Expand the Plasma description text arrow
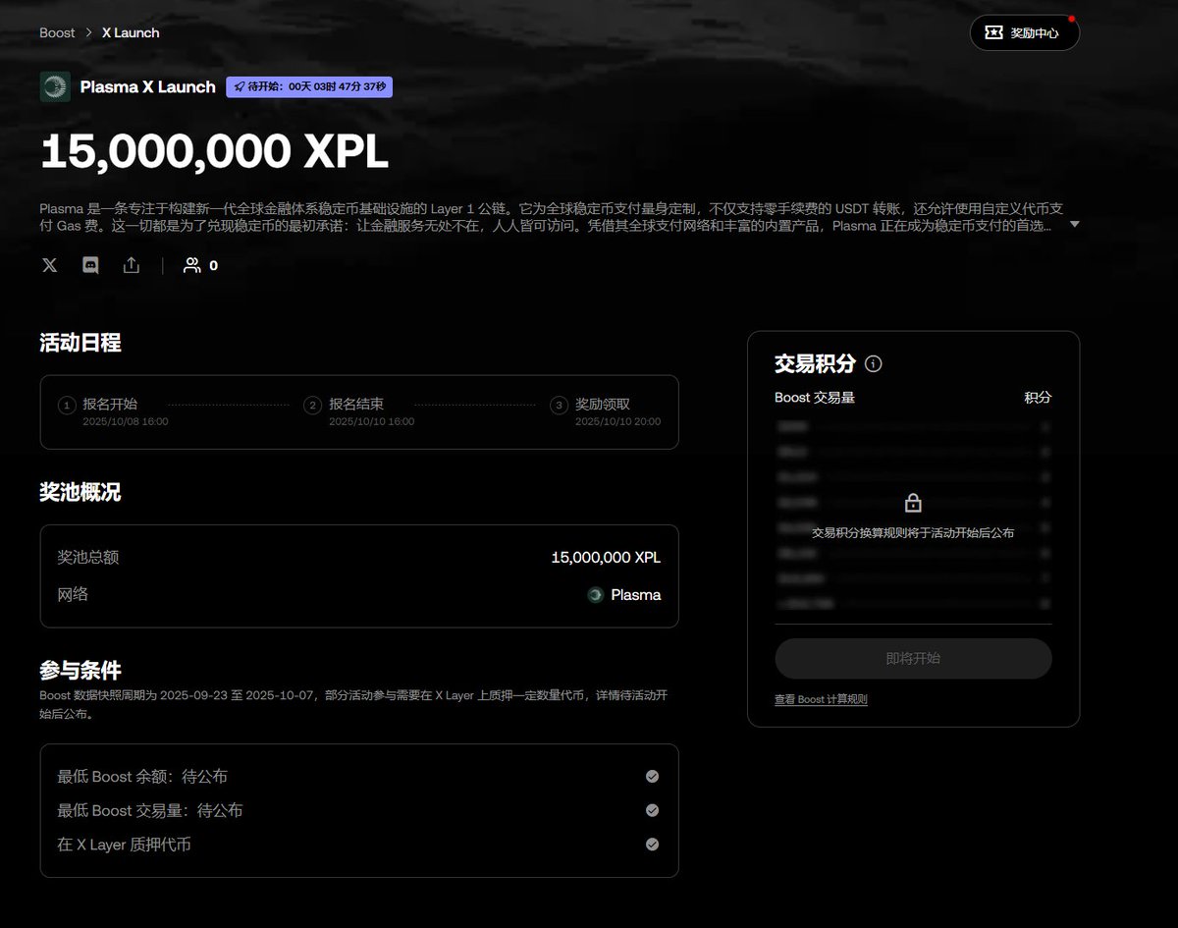The height and width of the screenshot is (928, 1178). (x=1074, y=224)
